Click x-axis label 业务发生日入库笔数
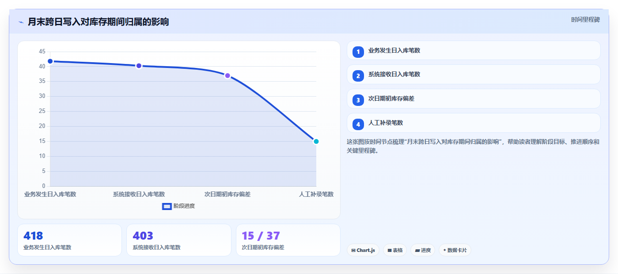The image size is (618, 274). (50, 194)
